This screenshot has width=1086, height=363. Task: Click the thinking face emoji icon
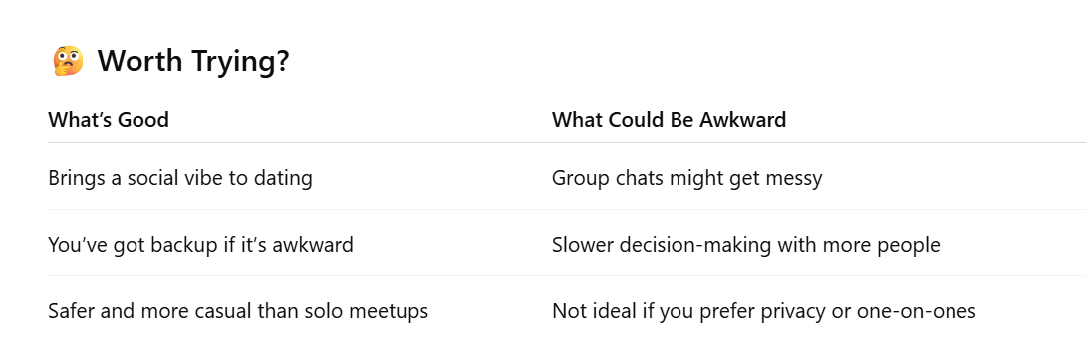(x=68, y=61)
